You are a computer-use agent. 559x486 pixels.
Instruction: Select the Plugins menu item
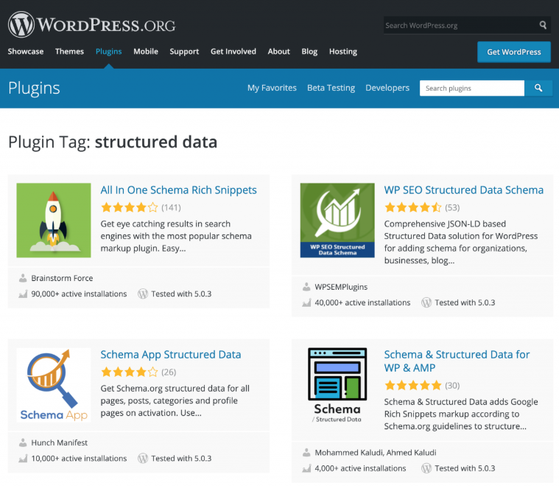pos(109,52)
